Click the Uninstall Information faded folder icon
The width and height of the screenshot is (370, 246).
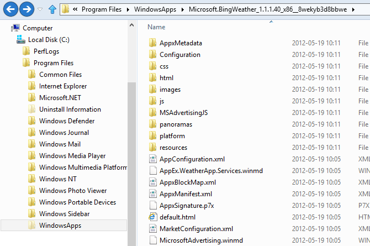[x=31, y=109]
